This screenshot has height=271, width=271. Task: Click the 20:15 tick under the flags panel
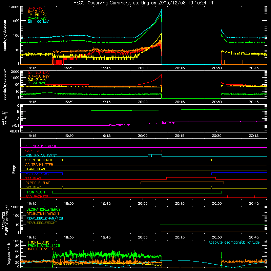pos(180,204)
